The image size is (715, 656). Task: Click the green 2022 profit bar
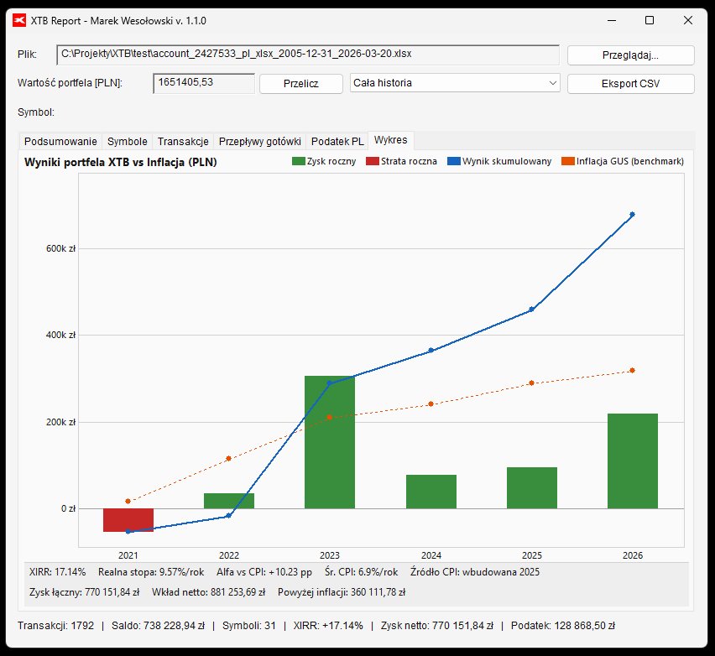point(229,501)
